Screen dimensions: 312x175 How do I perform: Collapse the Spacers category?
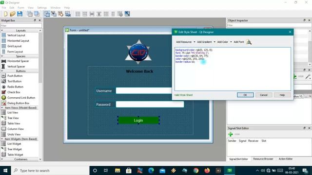click(2, 56)
